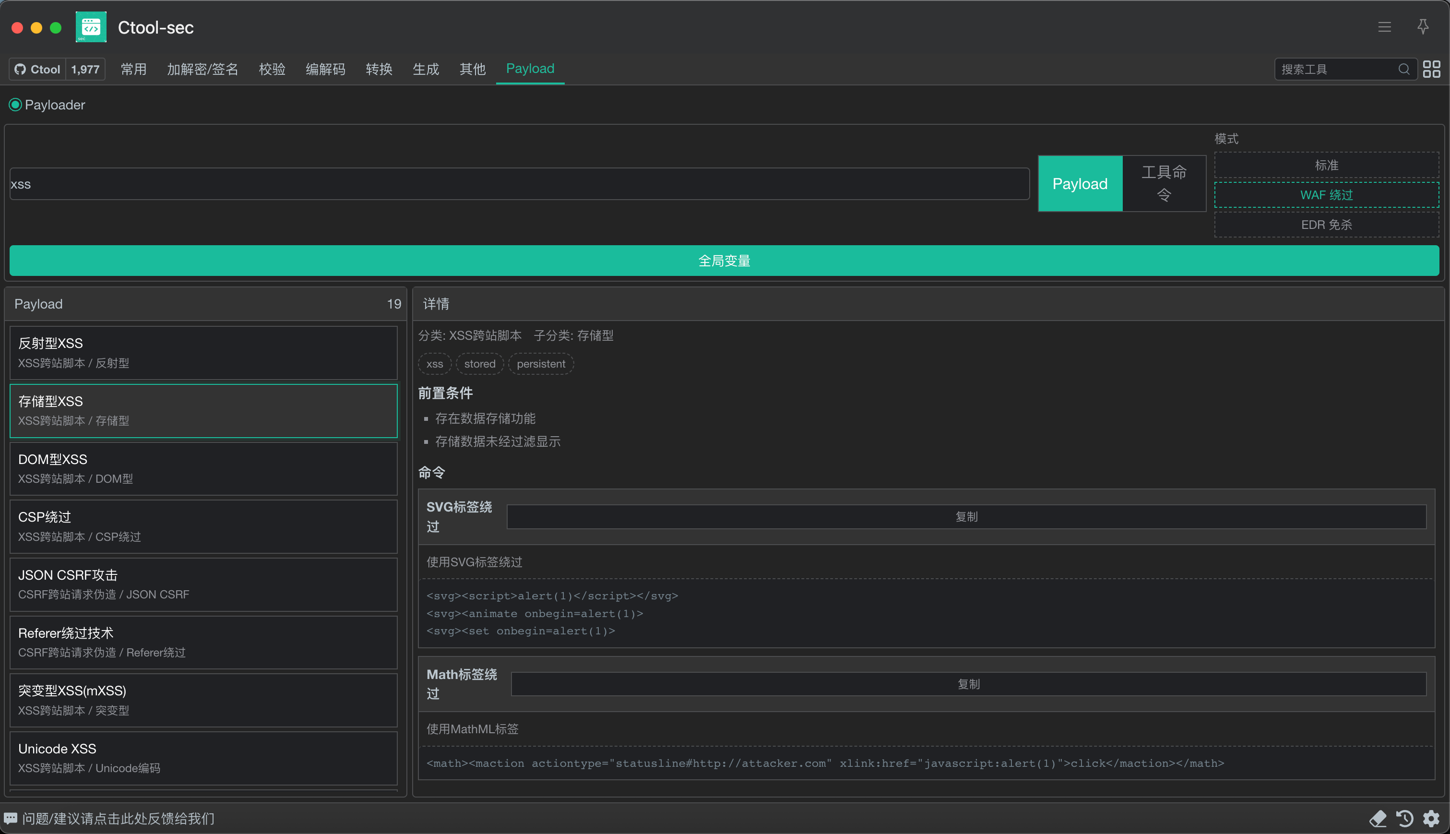Click the 全局变量 button
Image resolution: width=1450 pixels, height=834 pixels.
coord(724,261)
